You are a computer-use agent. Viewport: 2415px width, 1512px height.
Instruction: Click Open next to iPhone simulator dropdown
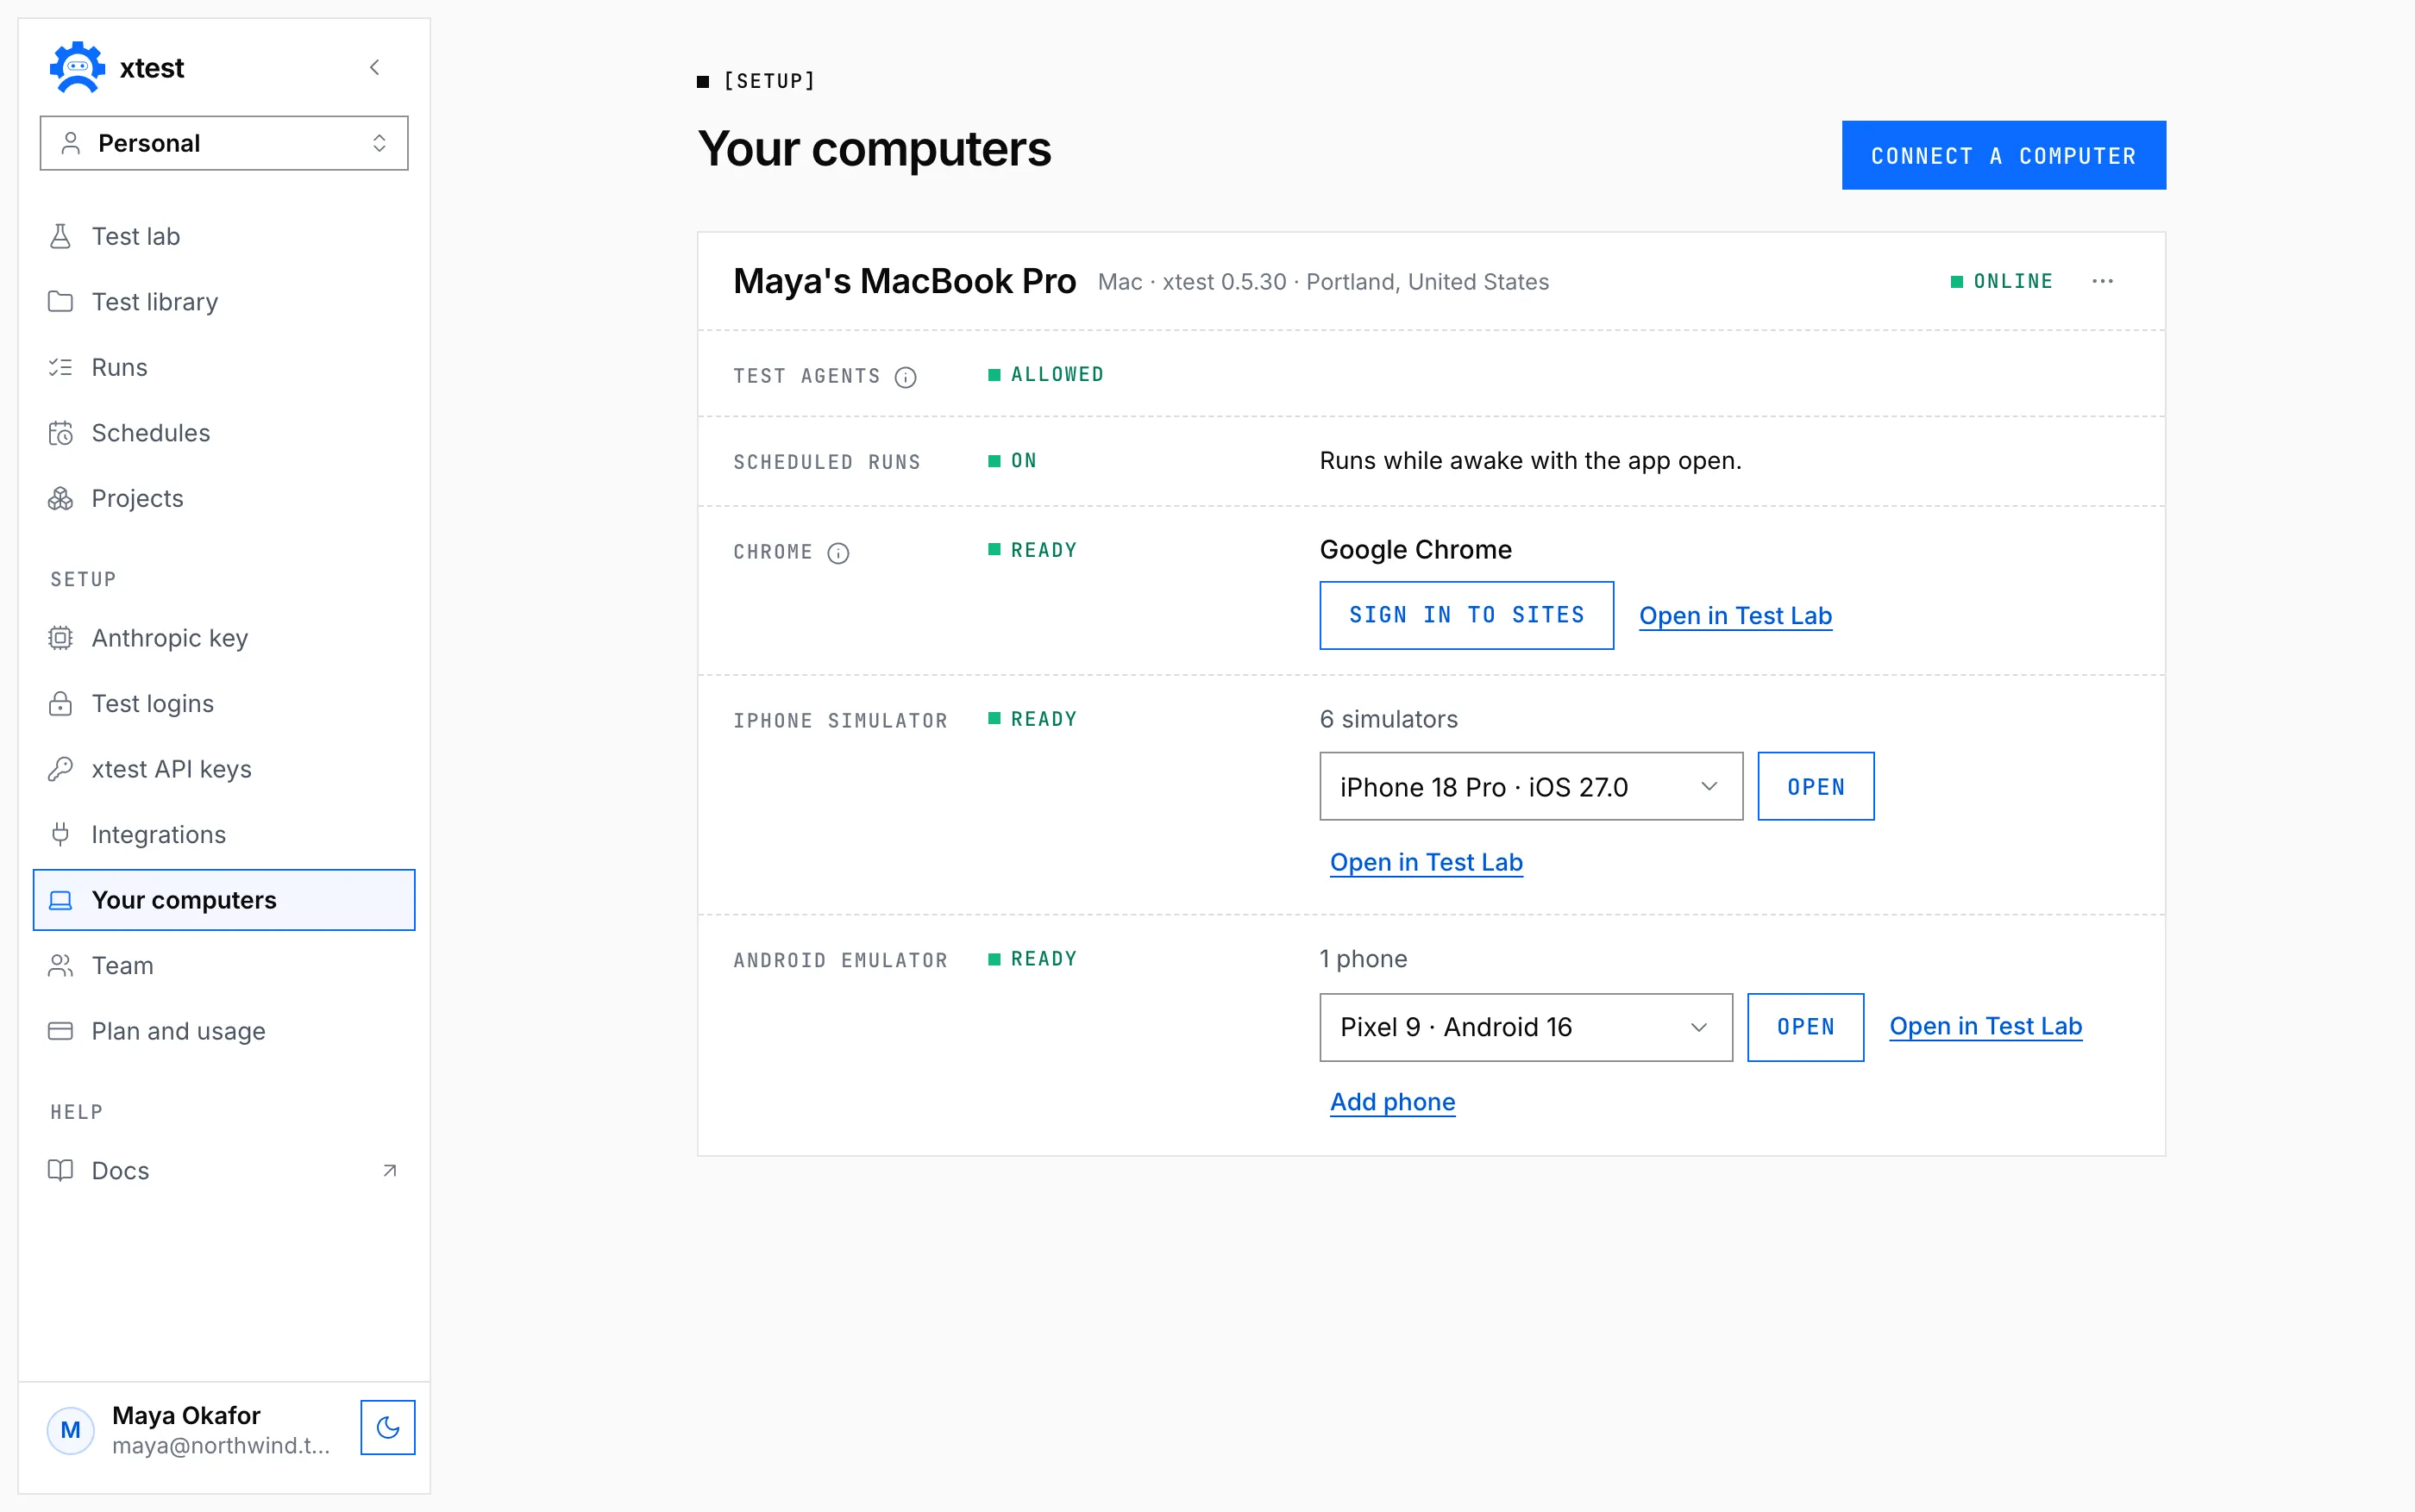click(x=1816, y=786)
